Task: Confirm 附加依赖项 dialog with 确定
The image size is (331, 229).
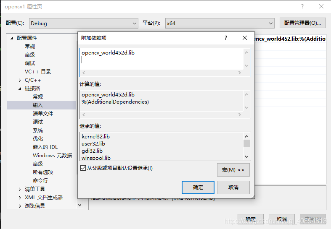Action: coord(198,187)
